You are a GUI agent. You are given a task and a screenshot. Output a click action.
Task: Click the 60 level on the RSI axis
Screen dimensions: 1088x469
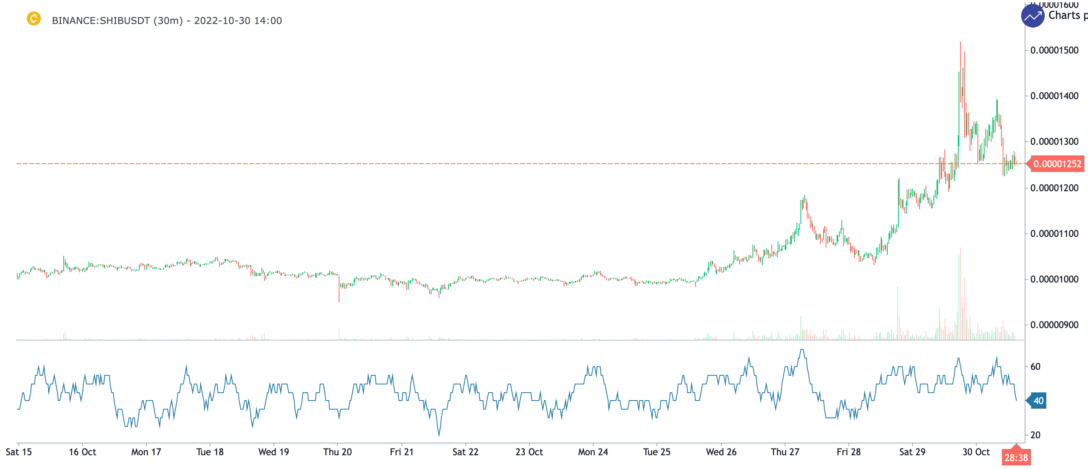[1035, 367]
